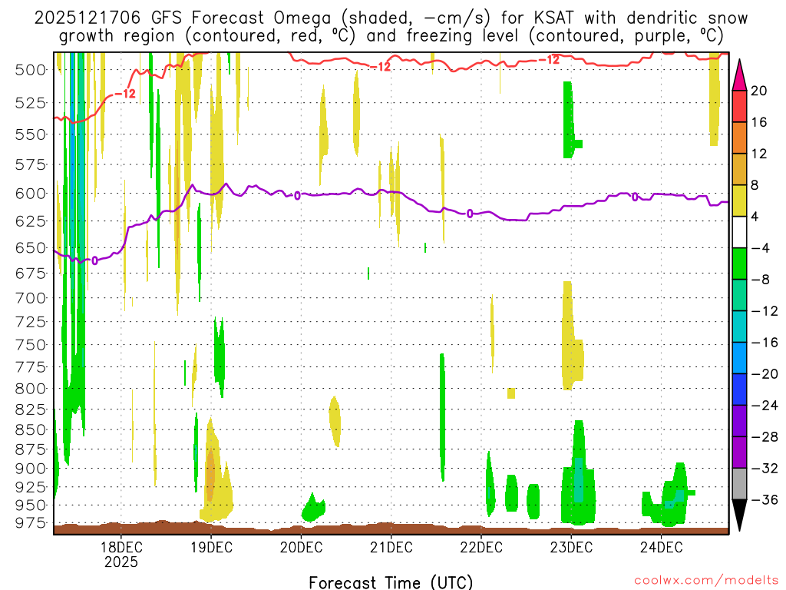The width and height of the screenshot is (786, 590).
Task: Click the Forecast Time (UTC) axis title
Action: coord(391,582)
